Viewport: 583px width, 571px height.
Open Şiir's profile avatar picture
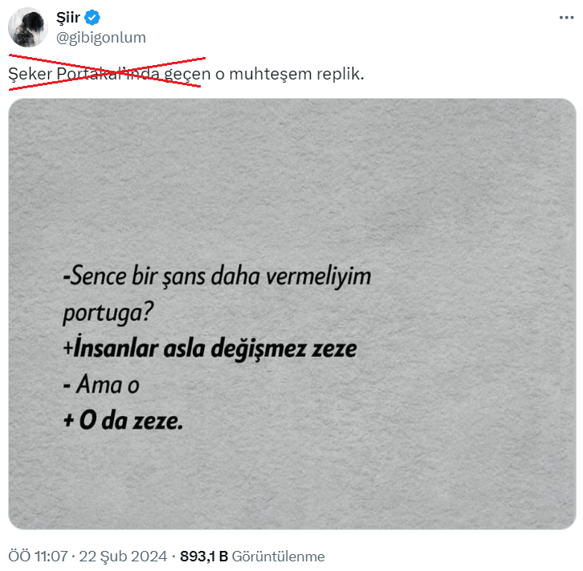coord(28,27)
